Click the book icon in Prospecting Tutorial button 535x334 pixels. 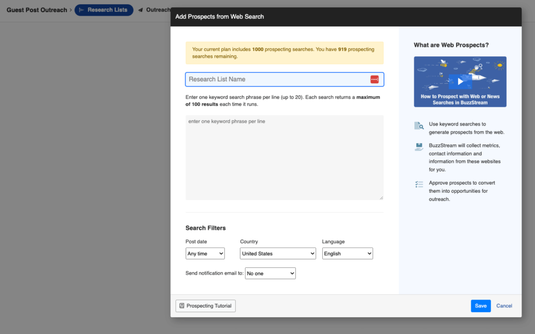click(x=181, y=306)
